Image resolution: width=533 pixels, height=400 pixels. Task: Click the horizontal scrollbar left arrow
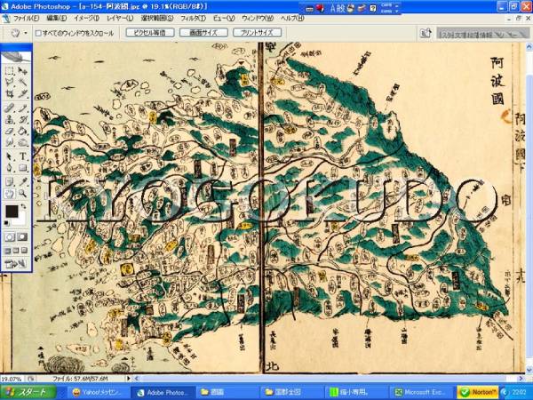coord(137,379)
